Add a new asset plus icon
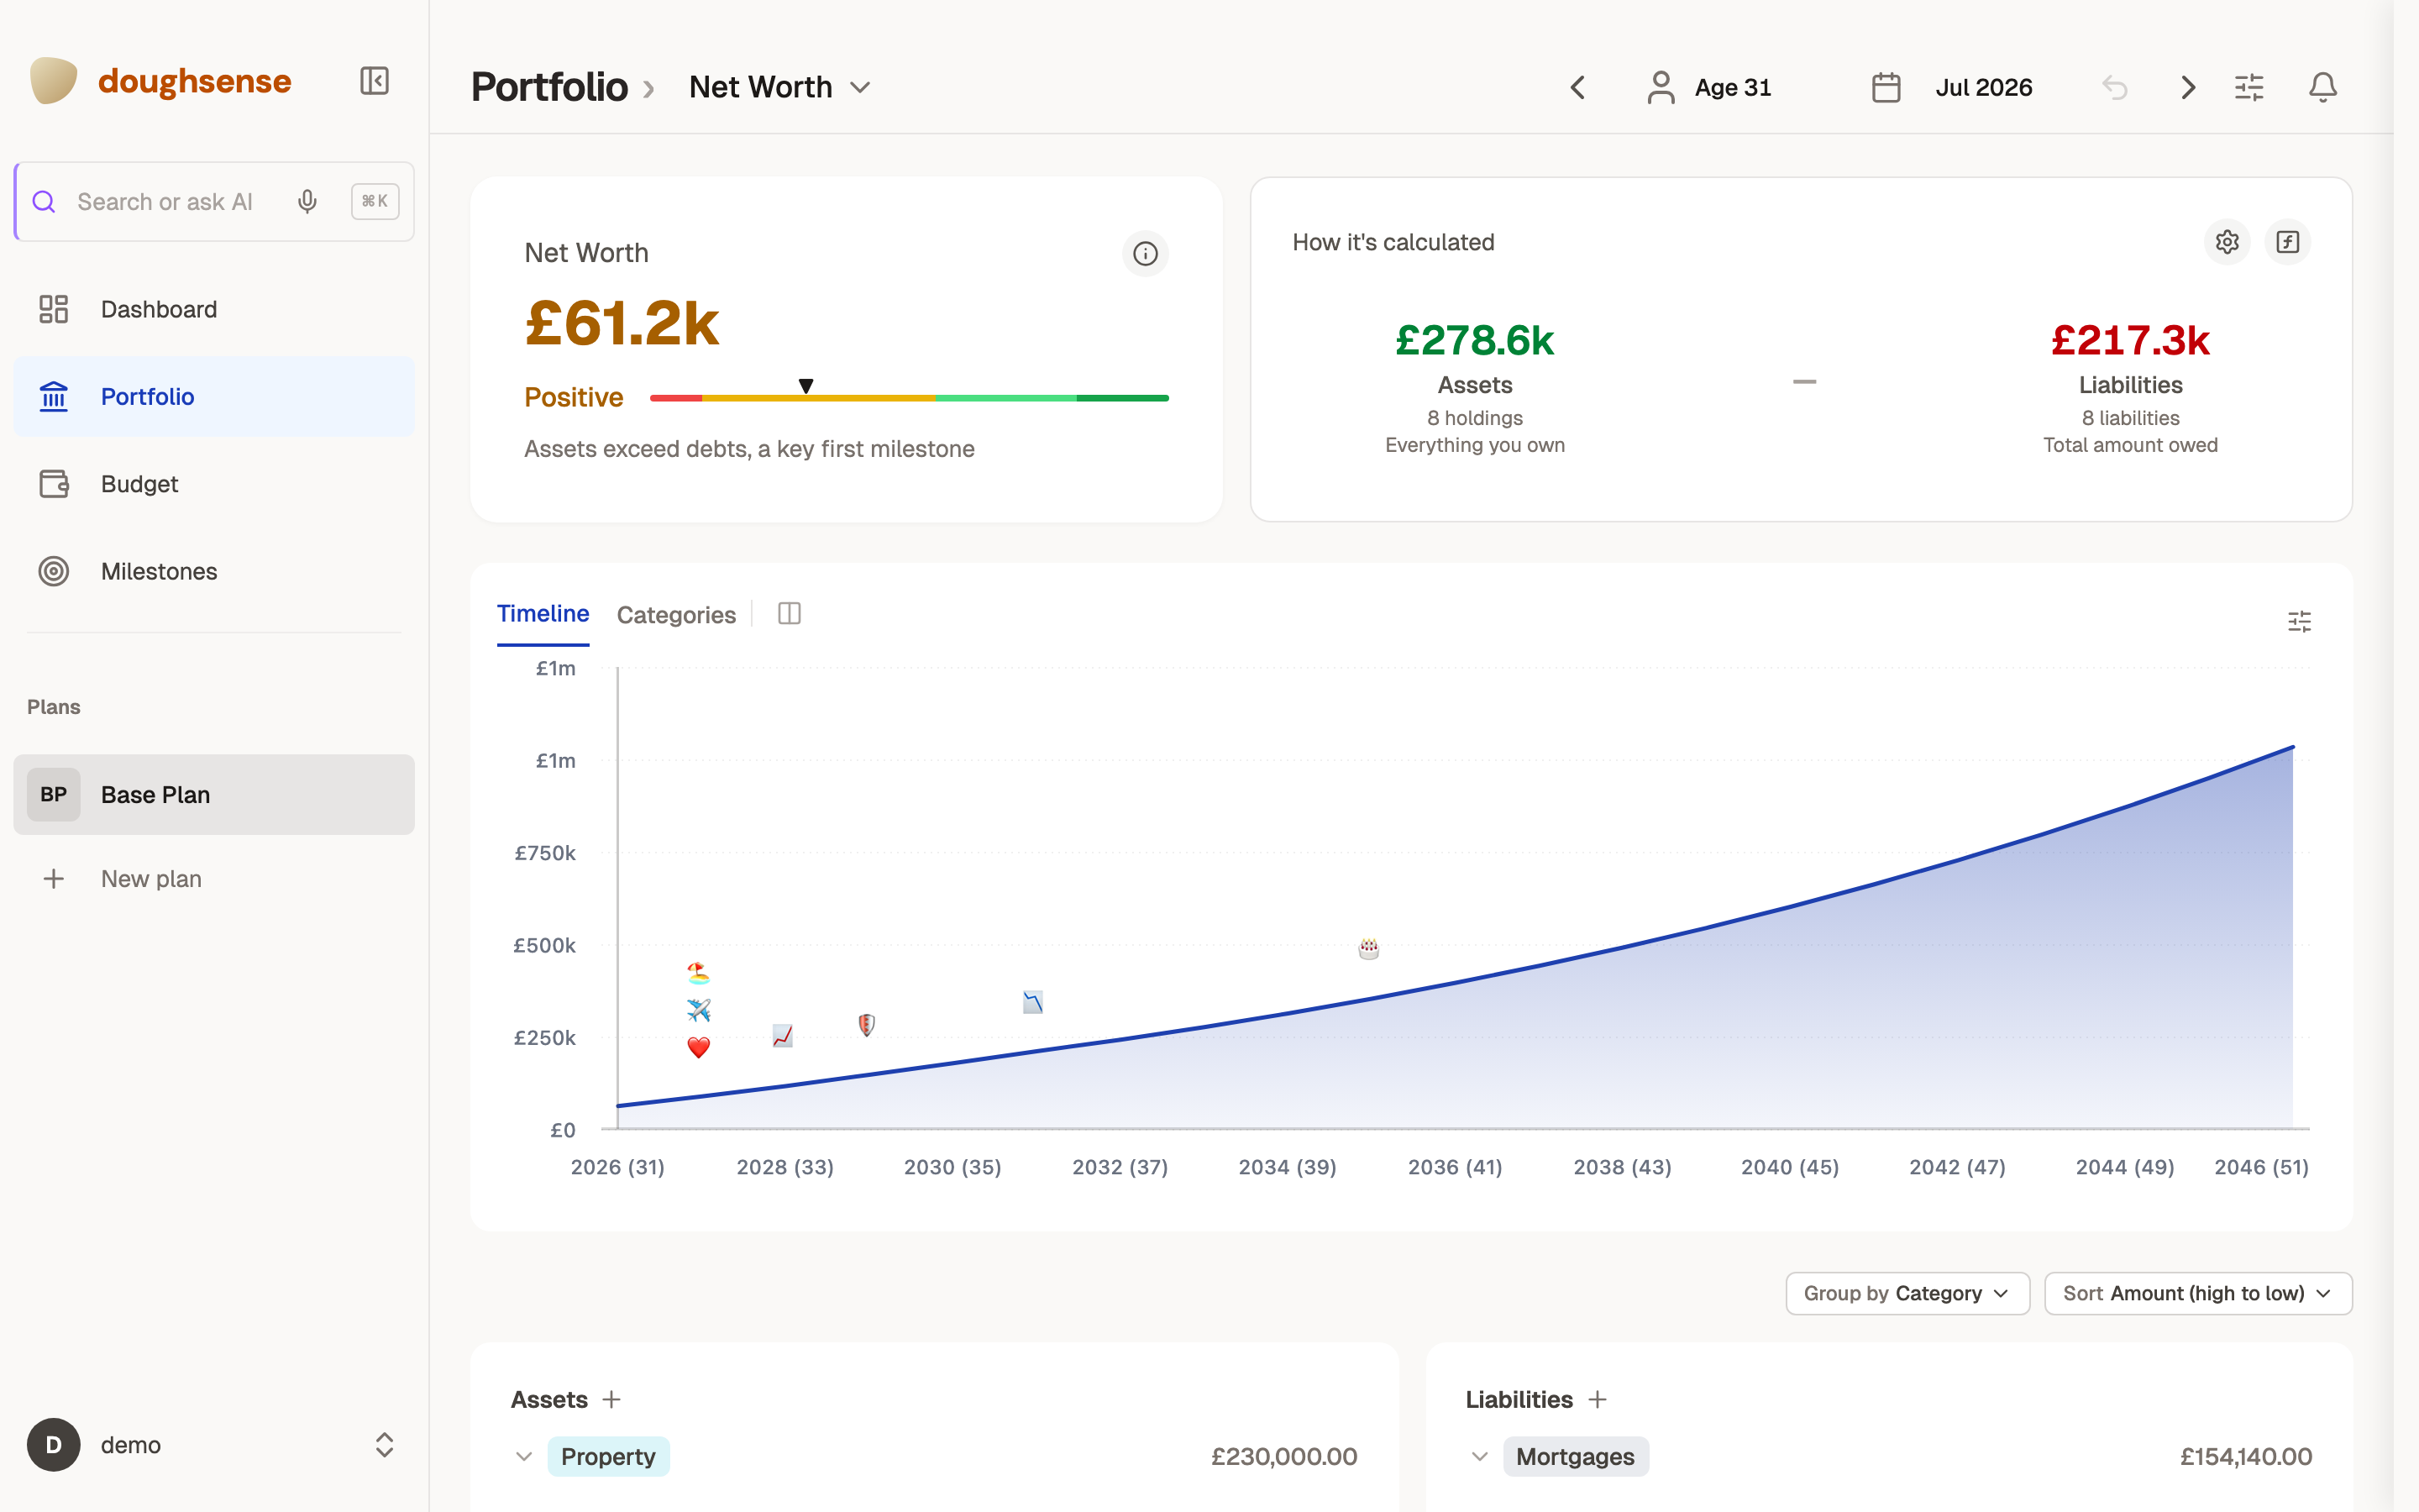Image resolution: width=2419 pixels, height=1512 pixels. click(611, 1399)
